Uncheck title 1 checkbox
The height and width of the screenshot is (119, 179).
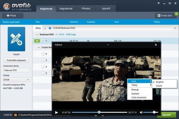pos(43,41)
